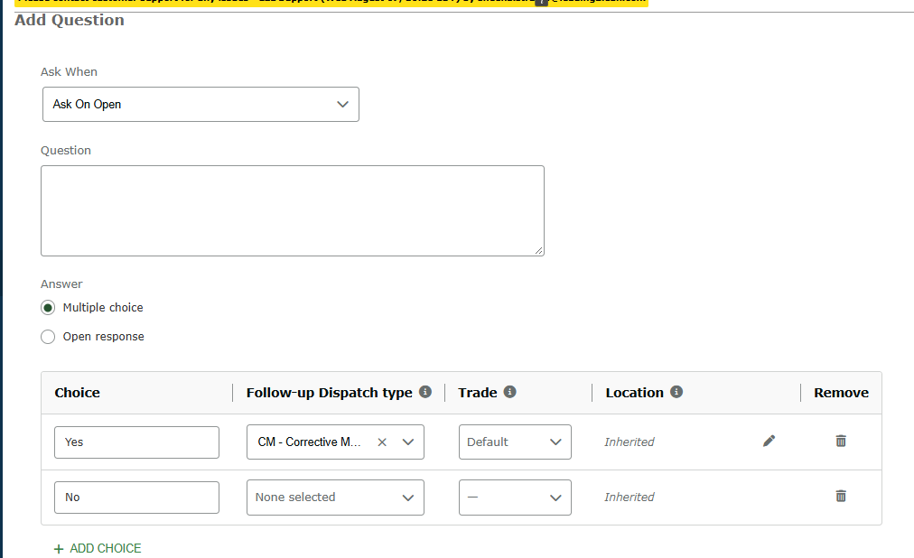The height and width of the screenshot is (558, 914).
Task: Show Follow-up Dispatch type info tooltip
Action: (x=425, y=392)
